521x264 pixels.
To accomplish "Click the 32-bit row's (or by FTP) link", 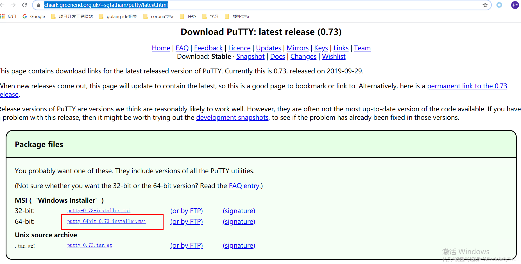I will pyautogui.click(x=187, y=211).
